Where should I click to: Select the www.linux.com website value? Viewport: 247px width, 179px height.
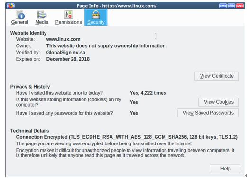(63, 39)
